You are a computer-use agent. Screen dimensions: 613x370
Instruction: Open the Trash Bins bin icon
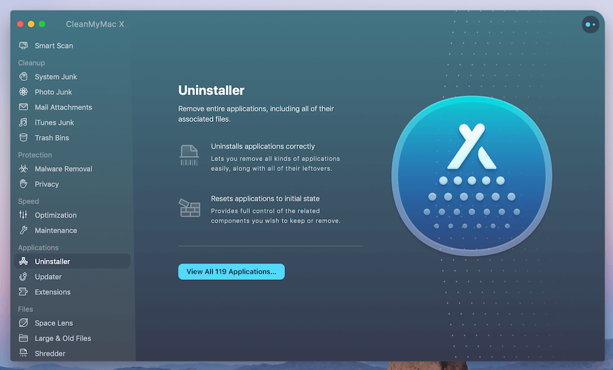tap(23, 138)
